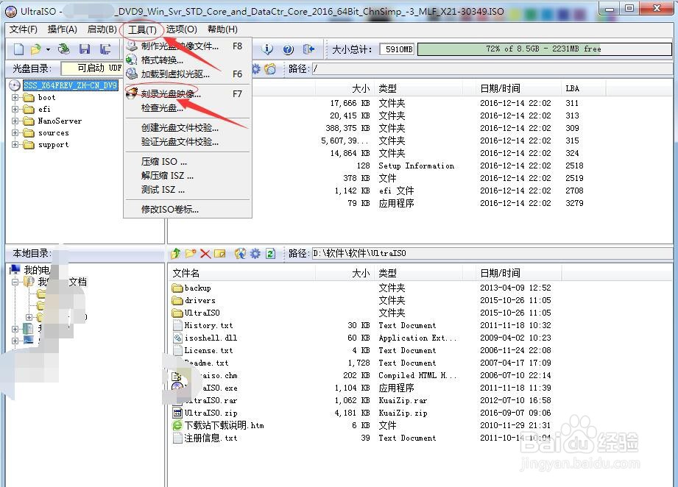
Task: Click the Up folder icon in local toolbar
Action: [176, 253]
